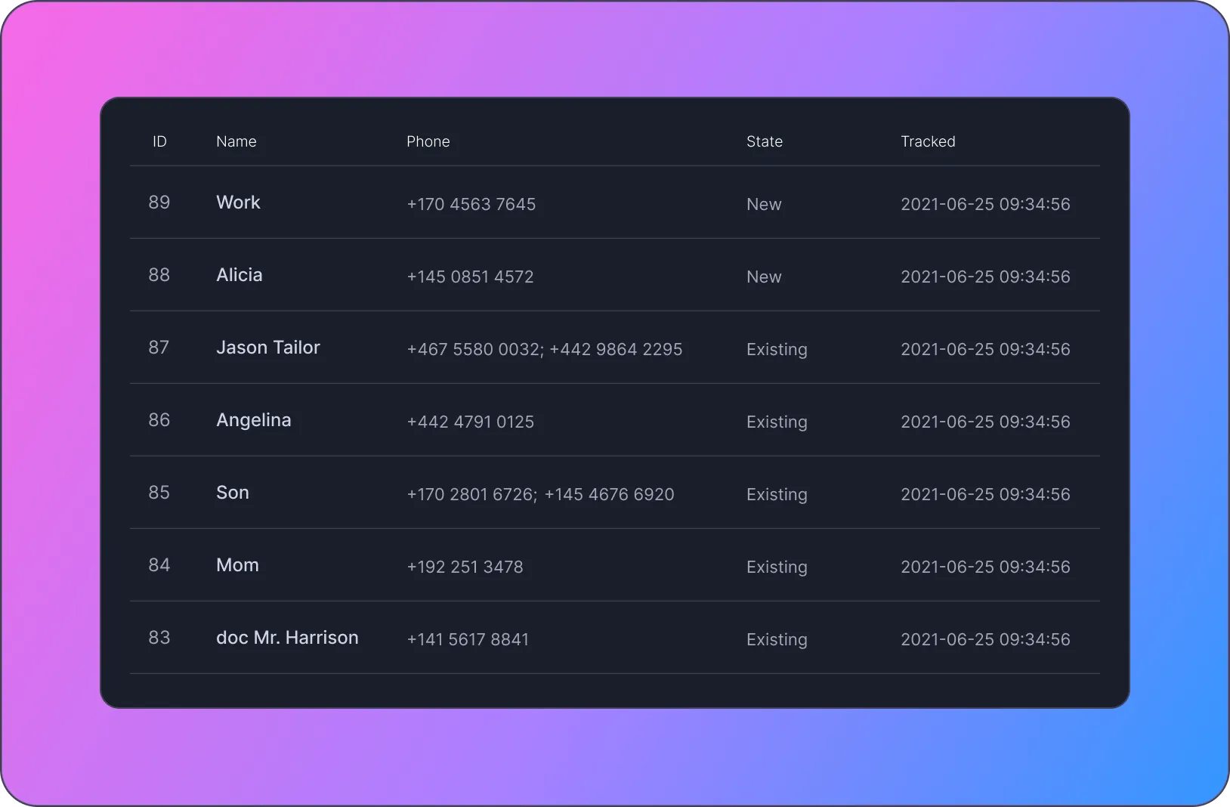This screenshot has width=1230, height=807.
Task: Click ID 87 in the ID column
Action: (159, 348)
